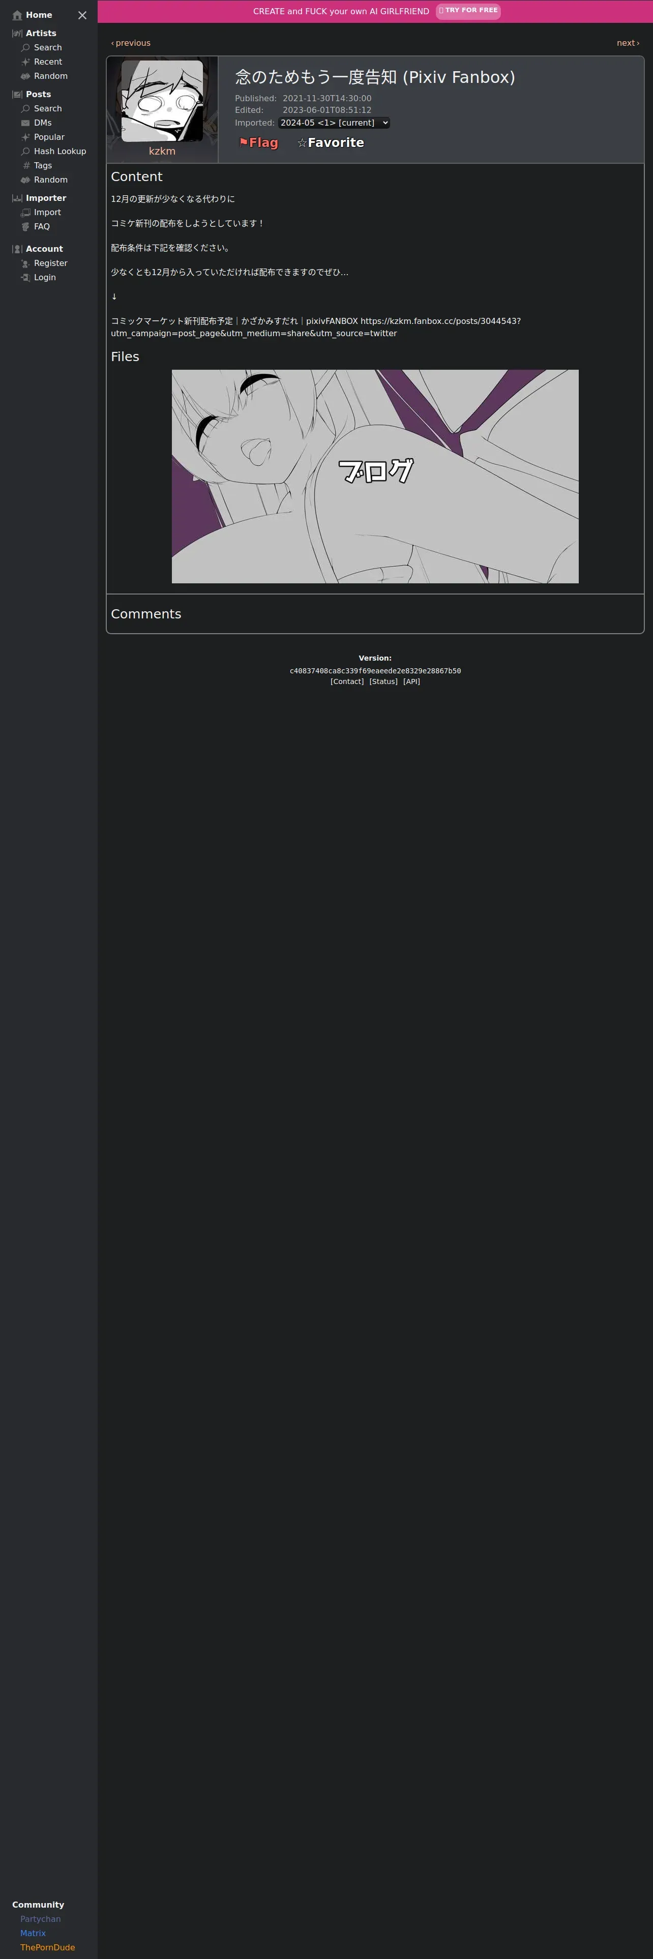Click the icon beside FAQ
This screenshot has height=1959, width=653.
coord(26,227)
